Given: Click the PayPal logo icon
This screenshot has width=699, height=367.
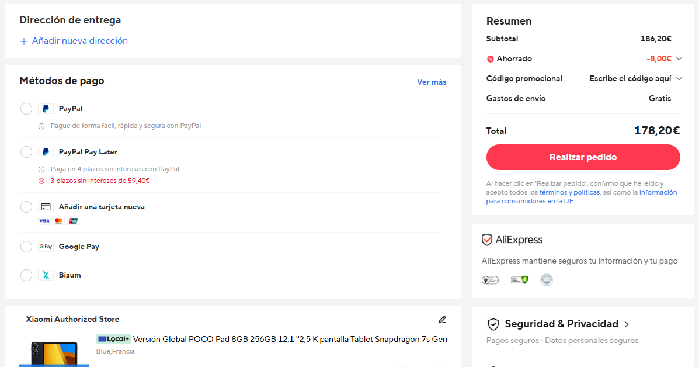Looking at the screenshot, I should coord(46,109).
